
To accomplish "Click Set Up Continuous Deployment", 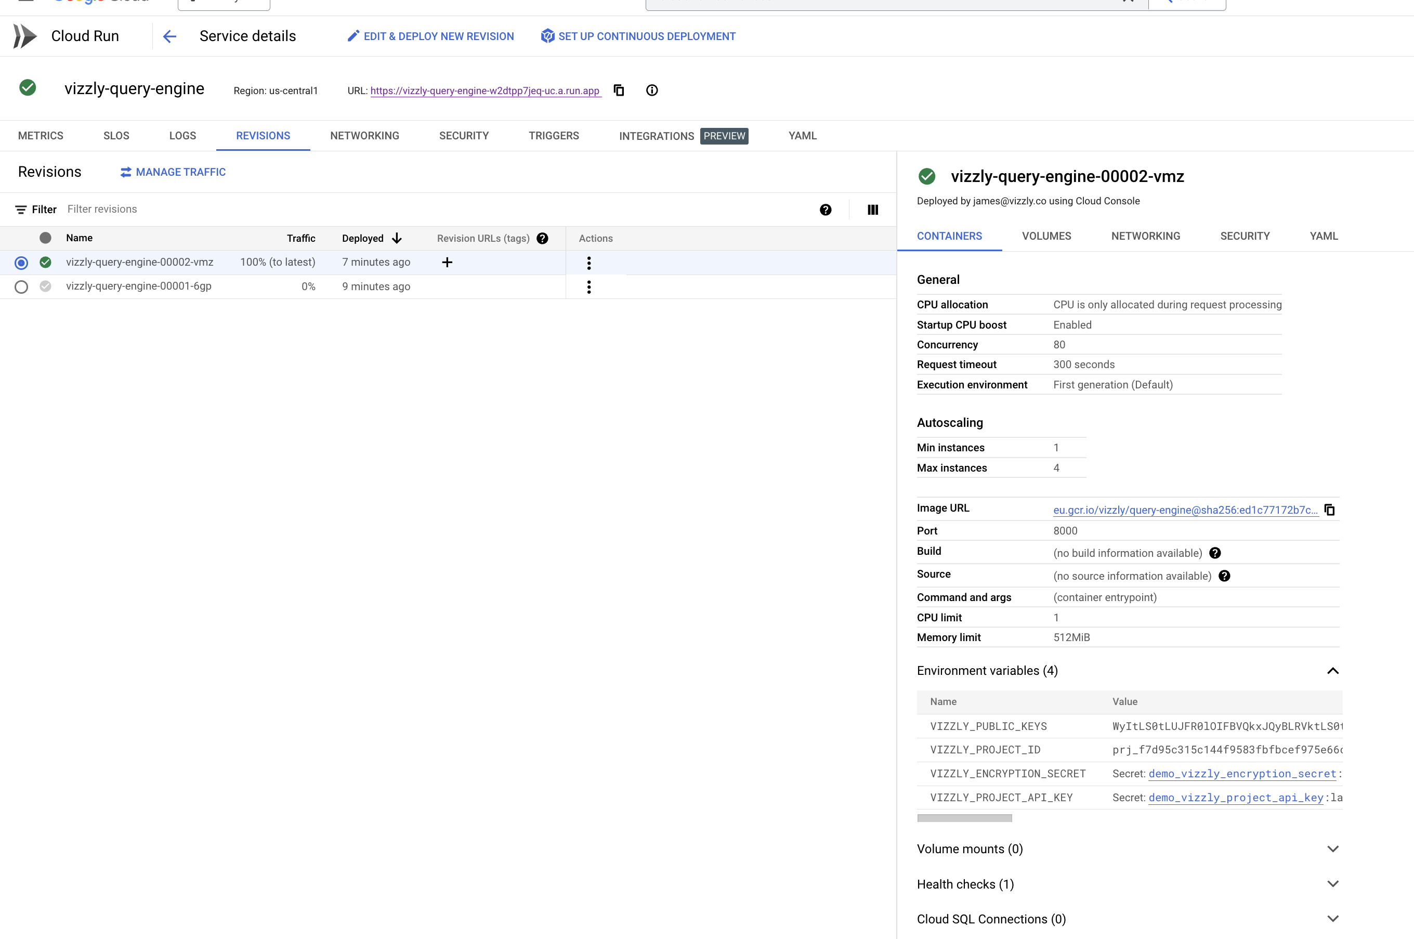I will (638, 36).
